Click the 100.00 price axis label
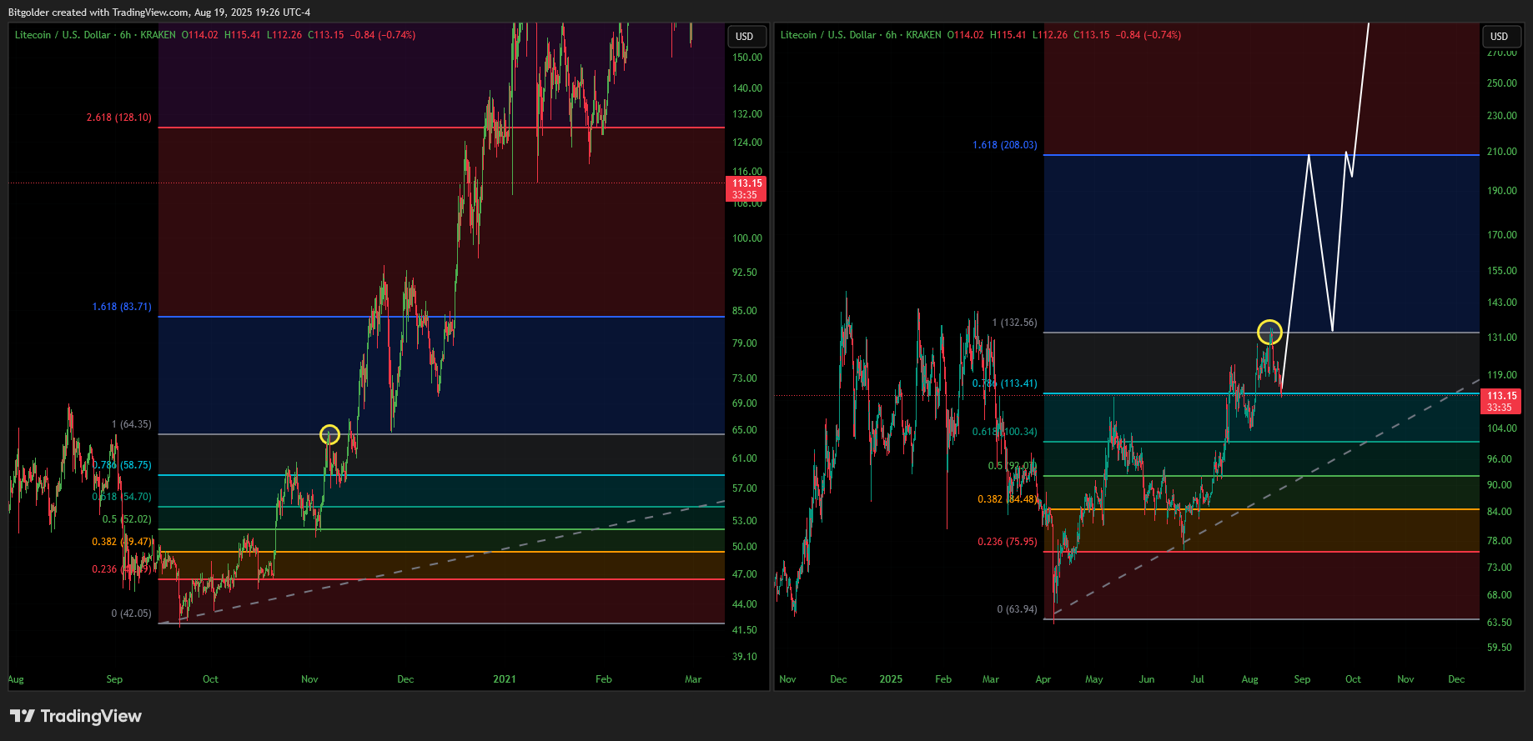The height and width of the screenshot is (741, 1533). [747, 238]
